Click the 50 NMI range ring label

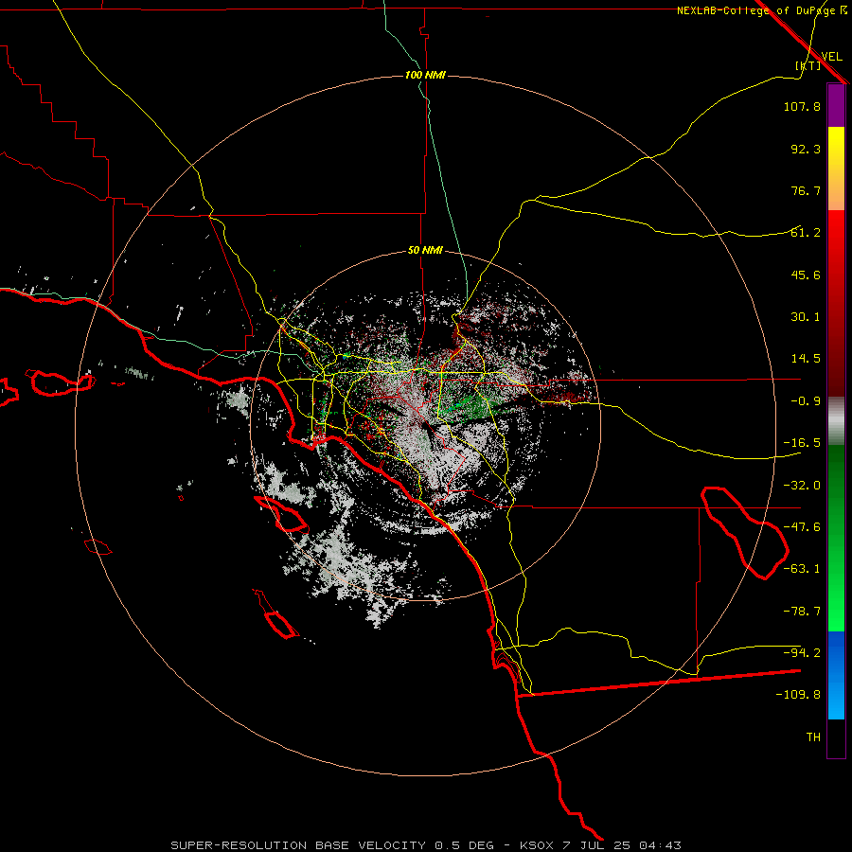(x=425, y=251)
